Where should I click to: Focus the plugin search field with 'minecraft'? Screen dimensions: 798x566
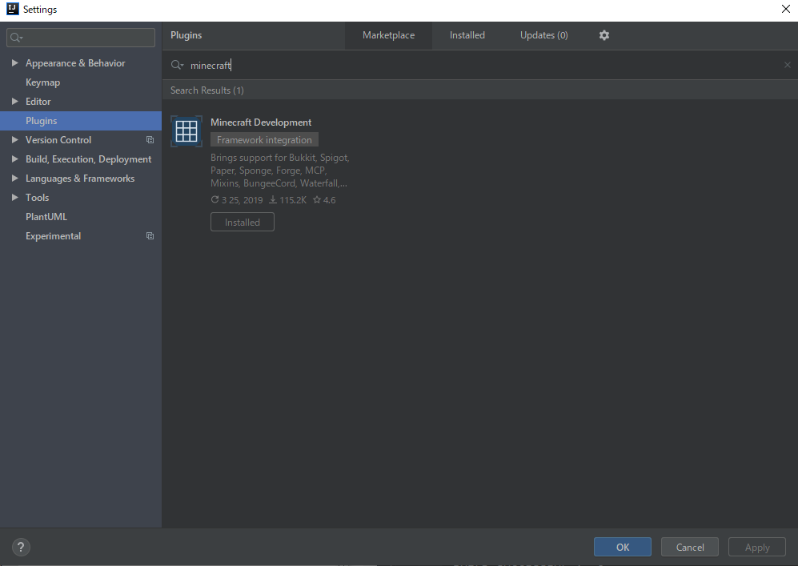(479, 65)
